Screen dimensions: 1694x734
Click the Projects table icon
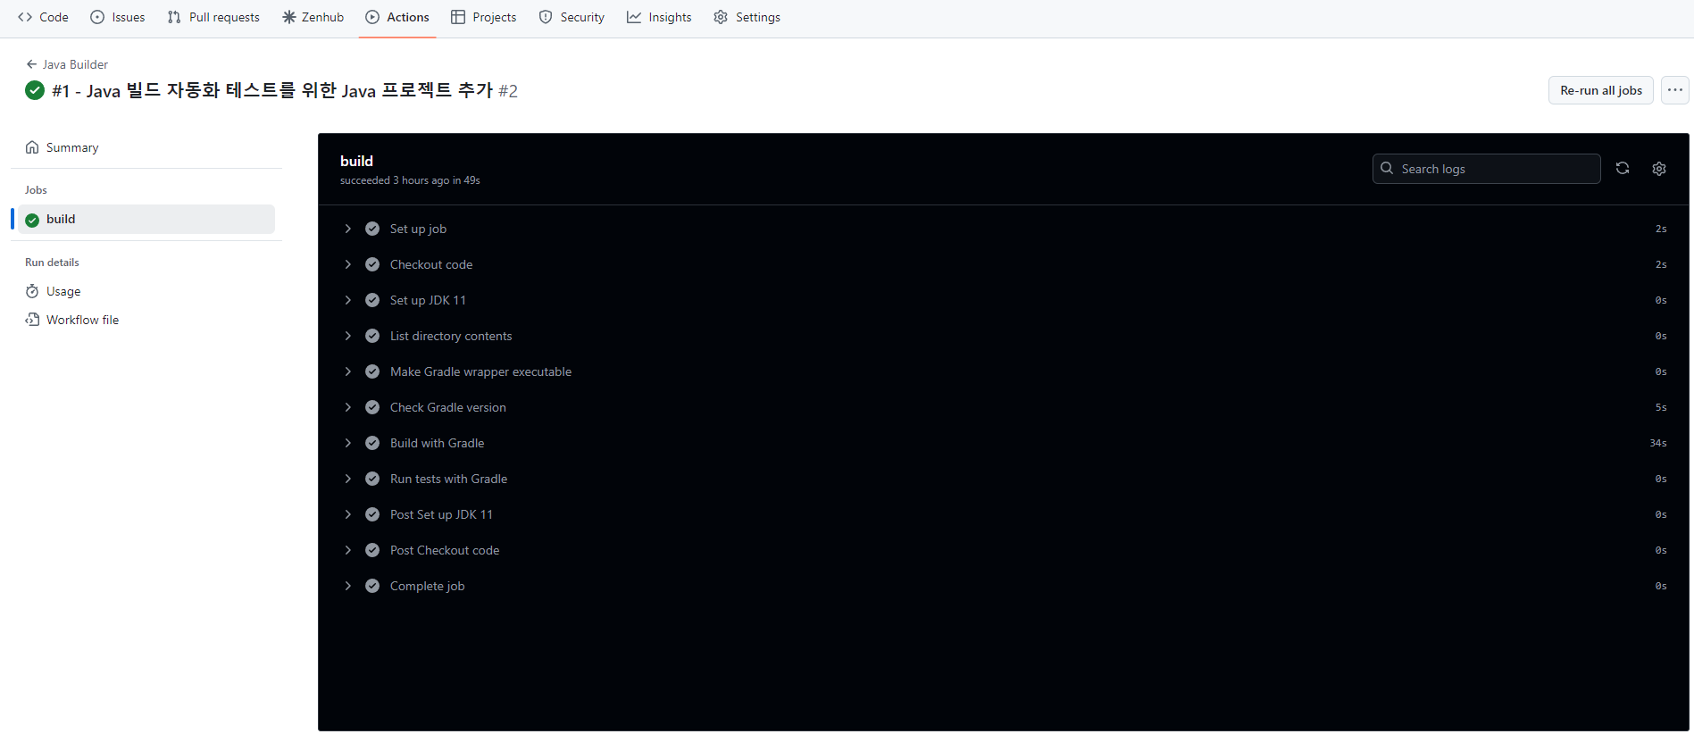coord(458,17)
